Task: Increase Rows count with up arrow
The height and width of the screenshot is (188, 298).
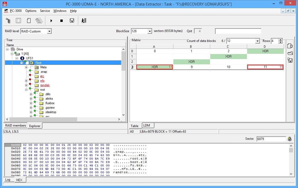Action: (x=280, y=40)
